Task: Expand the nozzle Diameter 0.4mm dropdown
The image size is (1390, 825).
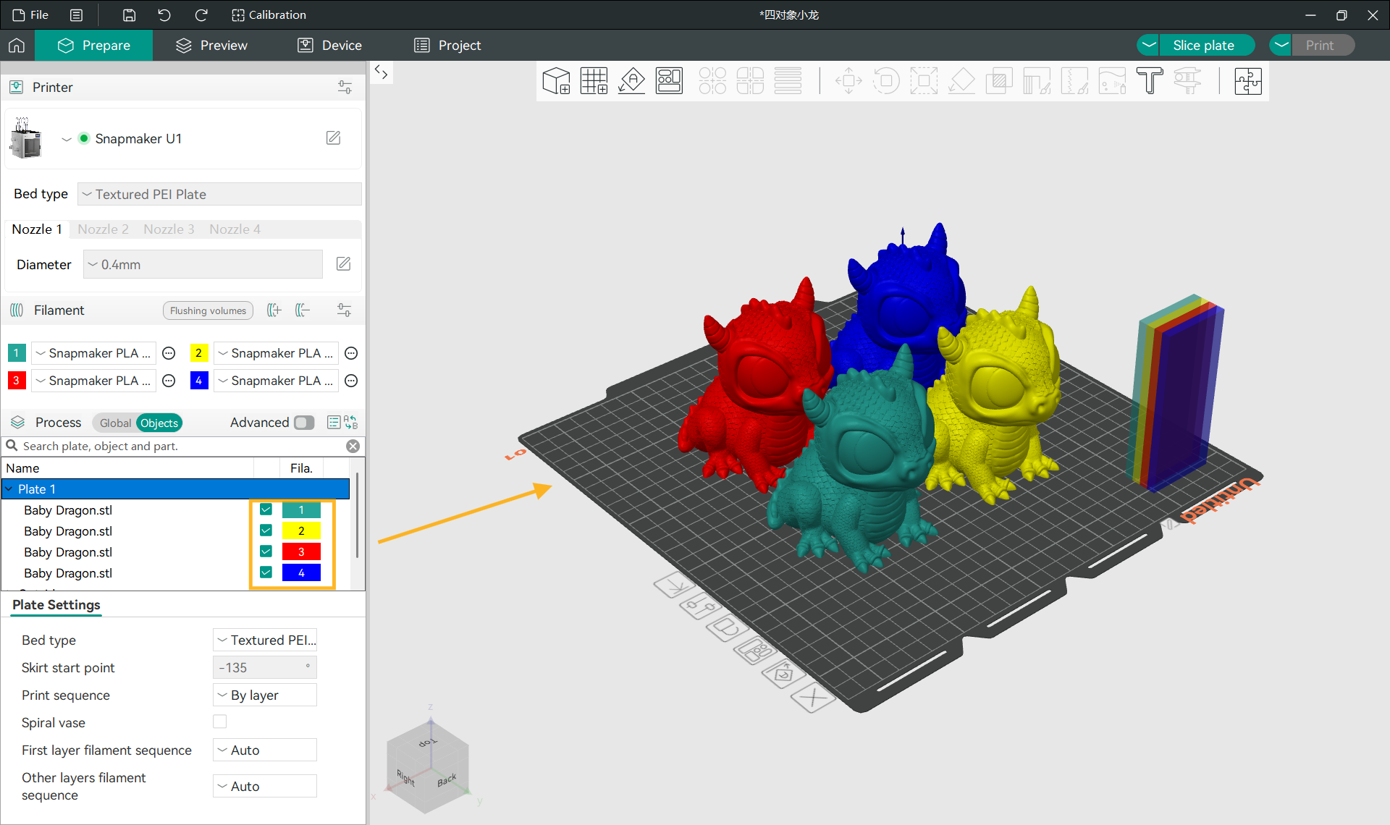Action: click(x=203, y=264)
